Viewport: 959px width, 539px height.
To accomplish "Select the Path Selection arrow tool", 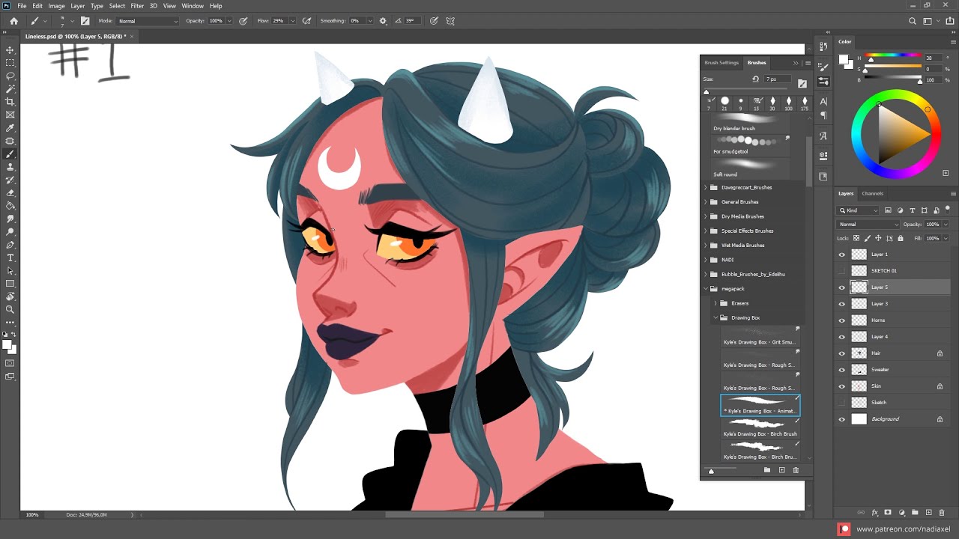I will [10, 270].
